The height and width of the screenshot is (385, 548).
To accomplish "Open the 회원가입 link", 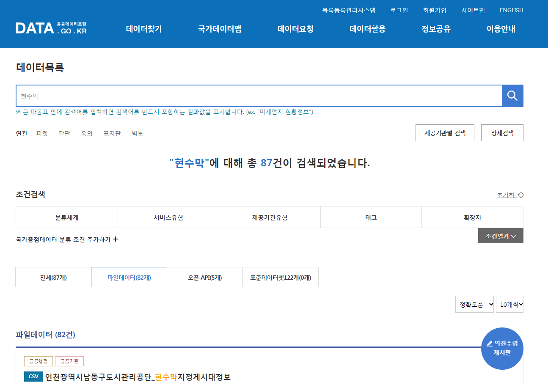I will [x=435, y=10].
